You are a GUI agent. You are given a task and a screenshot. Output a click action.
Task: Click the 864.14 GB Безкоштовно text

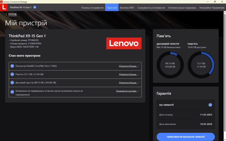tap(168, 47)
